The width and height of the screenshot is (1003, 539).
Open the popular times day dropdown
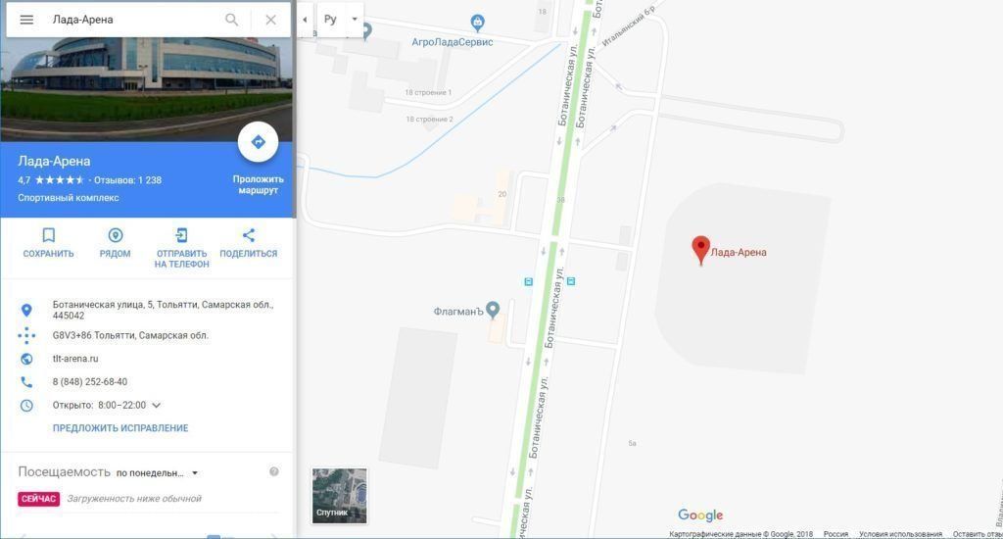point(158,473)
